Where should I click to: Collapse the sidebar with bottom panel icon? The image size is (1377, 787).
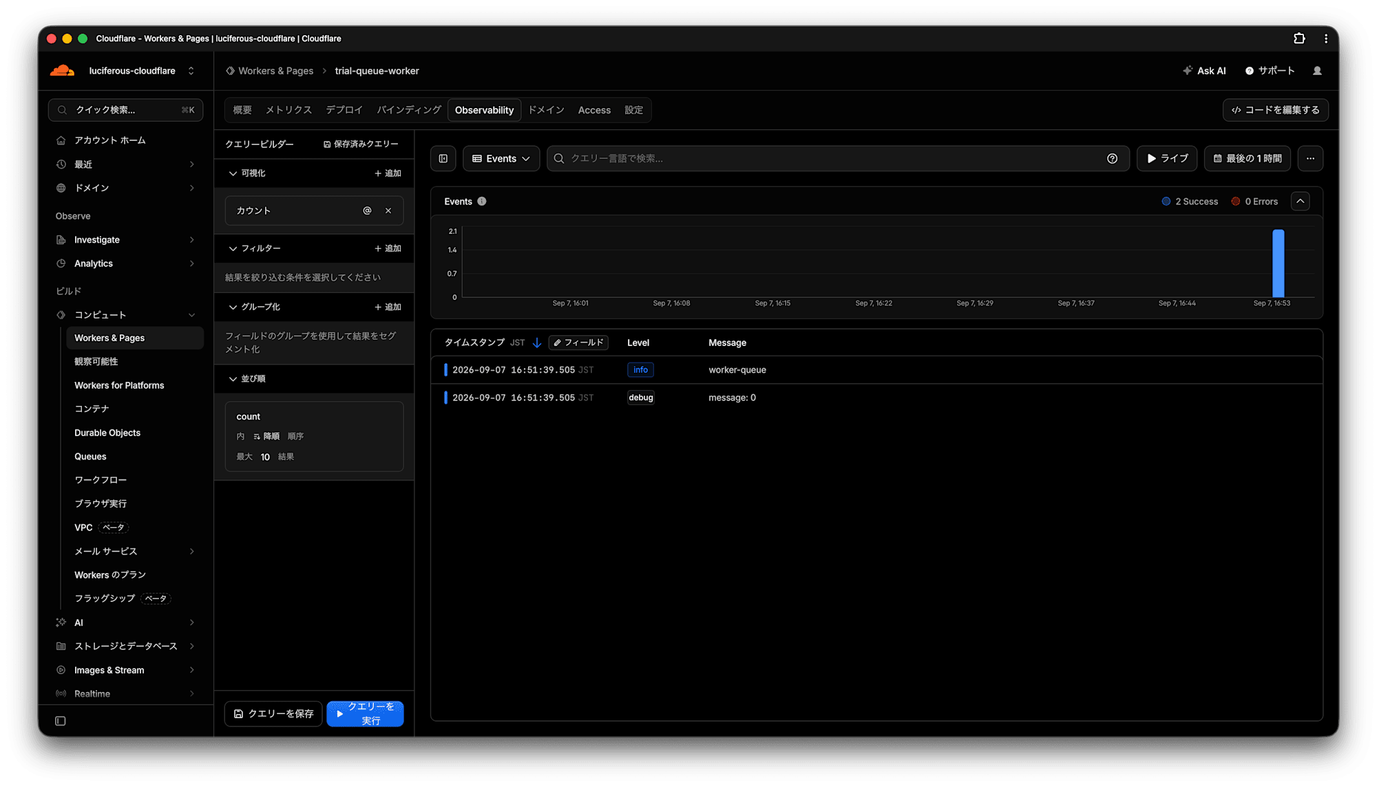coord(61,721)
